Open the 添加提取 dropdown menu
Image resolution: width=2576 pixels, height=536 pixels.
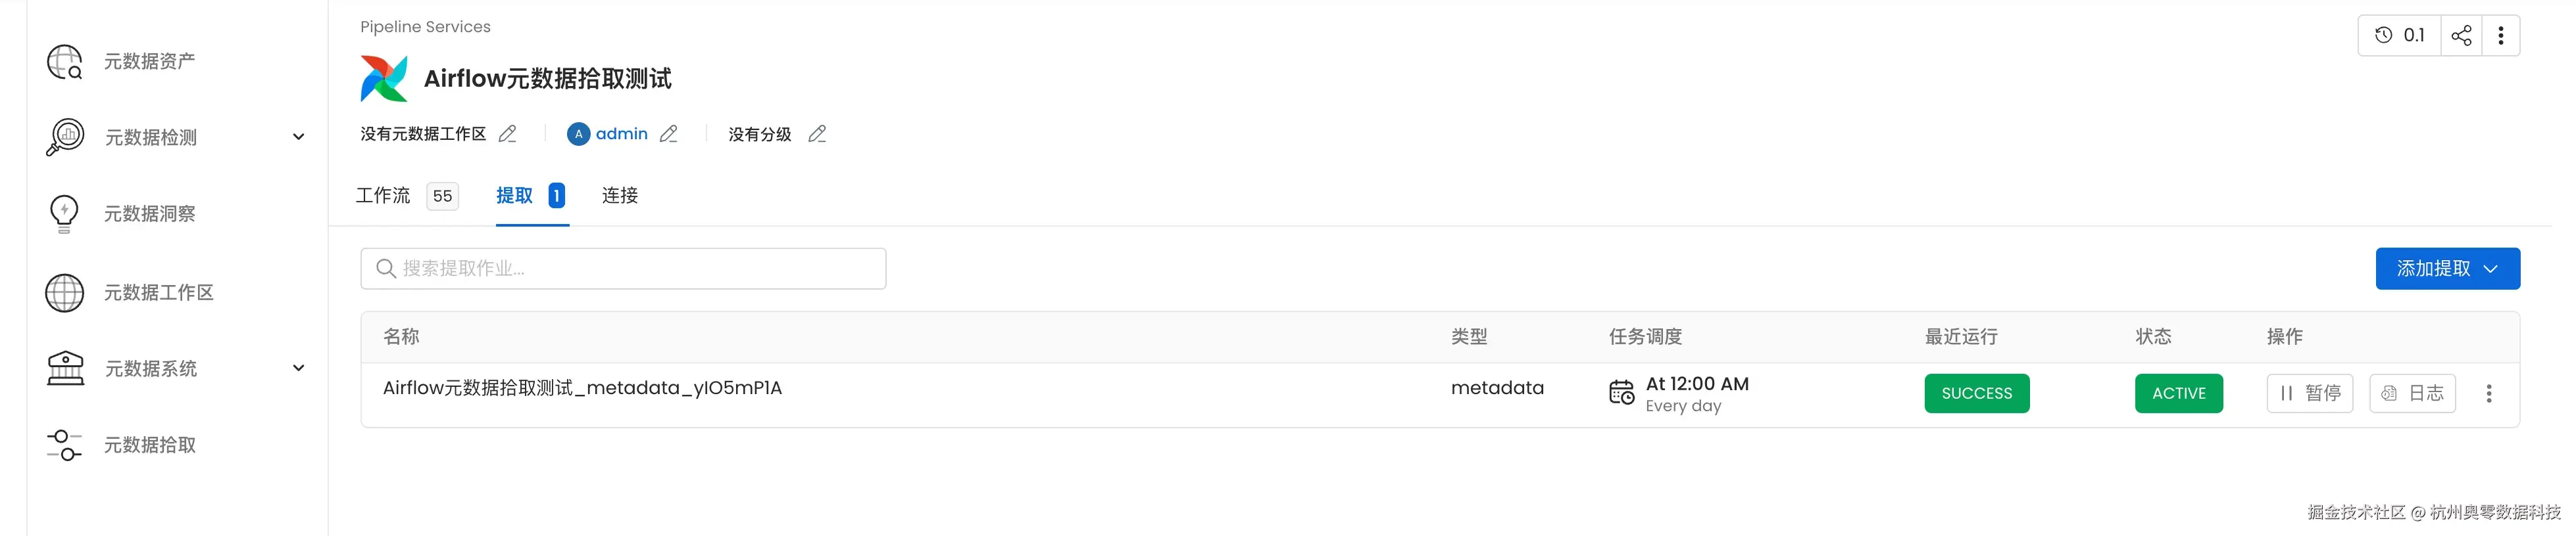click(x=2447, y=267)
